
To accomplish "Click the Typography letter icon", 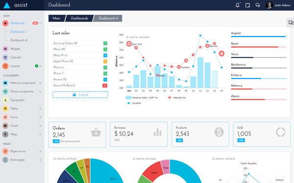I will point(5,100).
